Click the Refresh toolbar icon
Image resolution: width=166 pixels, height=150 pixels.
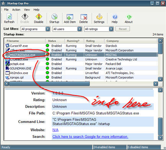pos(9,17)
